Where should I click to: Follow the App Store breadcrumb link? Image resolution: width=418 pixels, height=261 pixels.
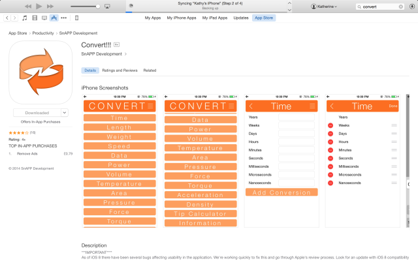point(18,33)
